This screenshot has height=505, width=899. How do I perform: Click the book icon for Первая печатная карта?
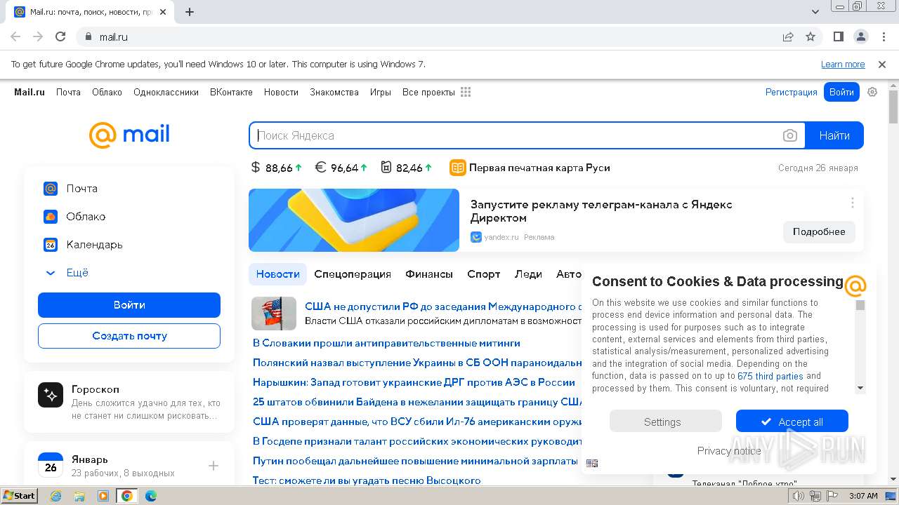[458, 168]
